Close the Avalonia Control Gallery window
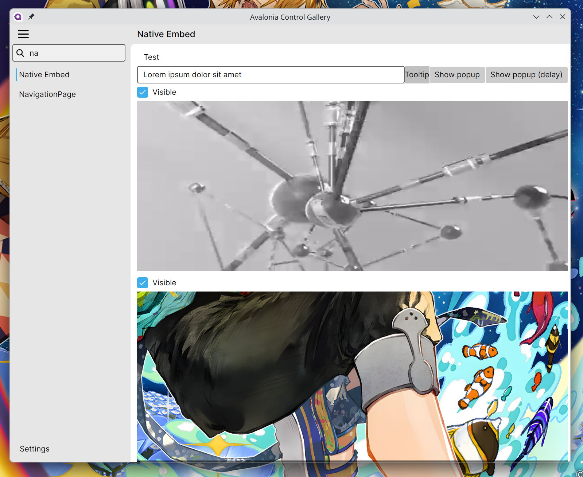The height and width of the screenshot is (477, 583). (562, 17)
